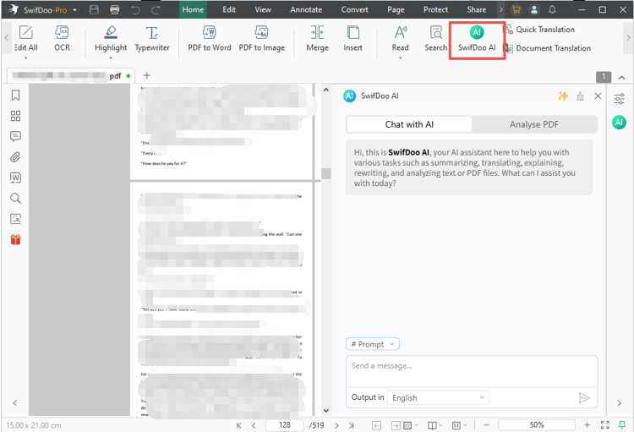634x432 pixels.
Task: Click the red gift box icon
Action: click(15, 239)
